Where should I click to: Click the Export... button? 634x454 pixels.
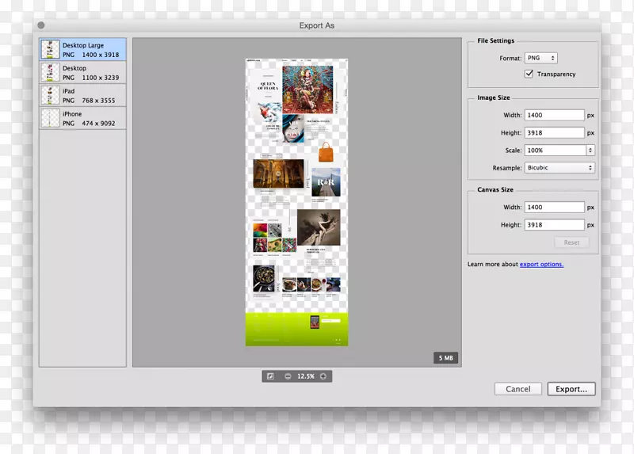[x=571, y=389]
